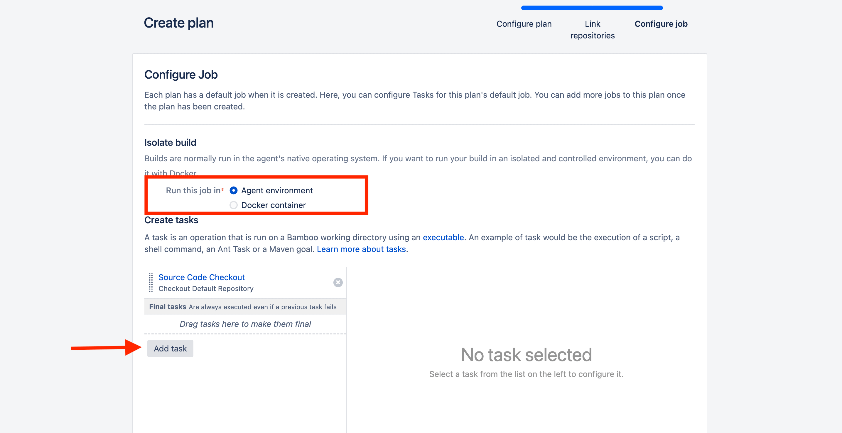The image size is (842, 433).
Task: Remove the Source Code Checkout task
Action: point(338,282)
